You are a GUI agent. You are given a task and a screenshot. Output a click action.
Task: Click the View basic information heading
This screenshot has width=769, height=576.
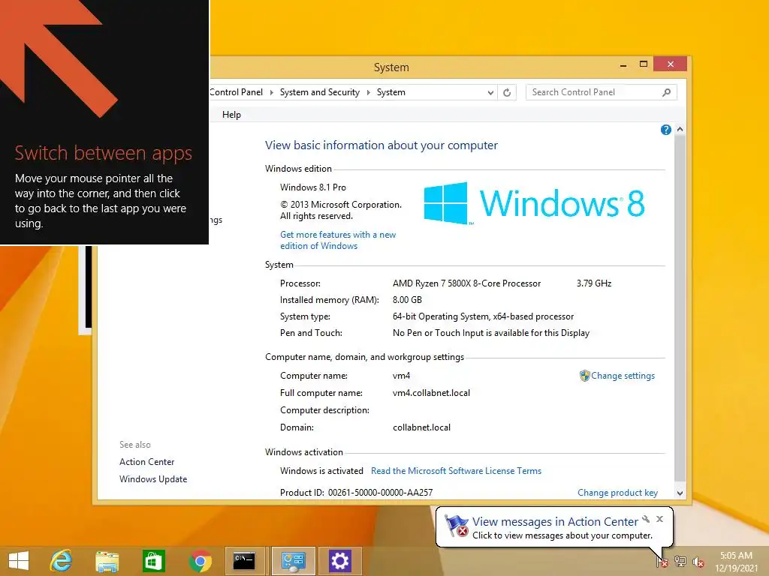point(381,145)
